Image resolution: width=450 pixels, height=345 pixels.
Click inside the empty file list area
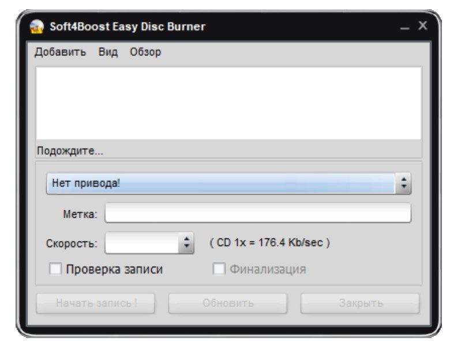[x=228, y=103]
